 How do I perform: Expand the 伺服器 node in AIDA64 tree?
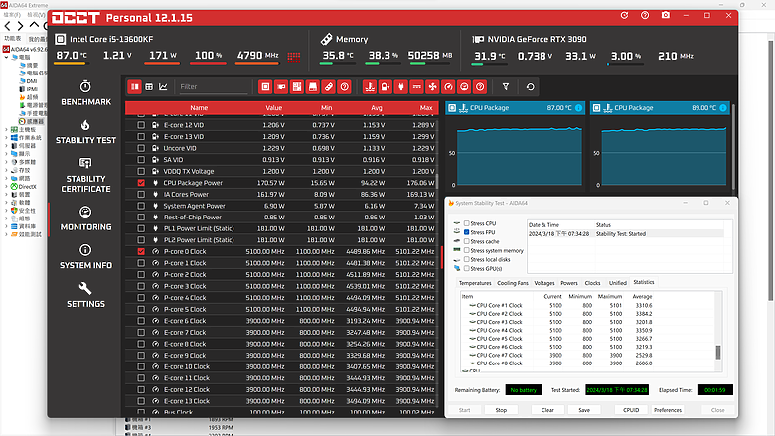(x=6, y=146)
